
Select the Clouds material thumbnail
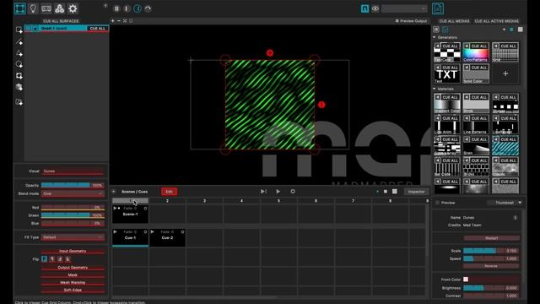[505, 167]
